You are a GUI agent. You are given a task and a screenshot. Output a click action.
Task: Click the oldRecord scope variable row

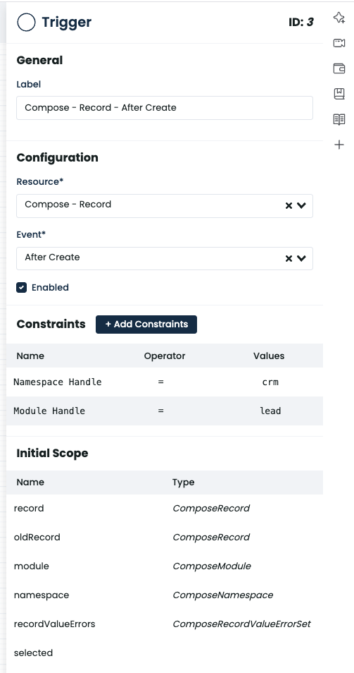pos(165,538)
